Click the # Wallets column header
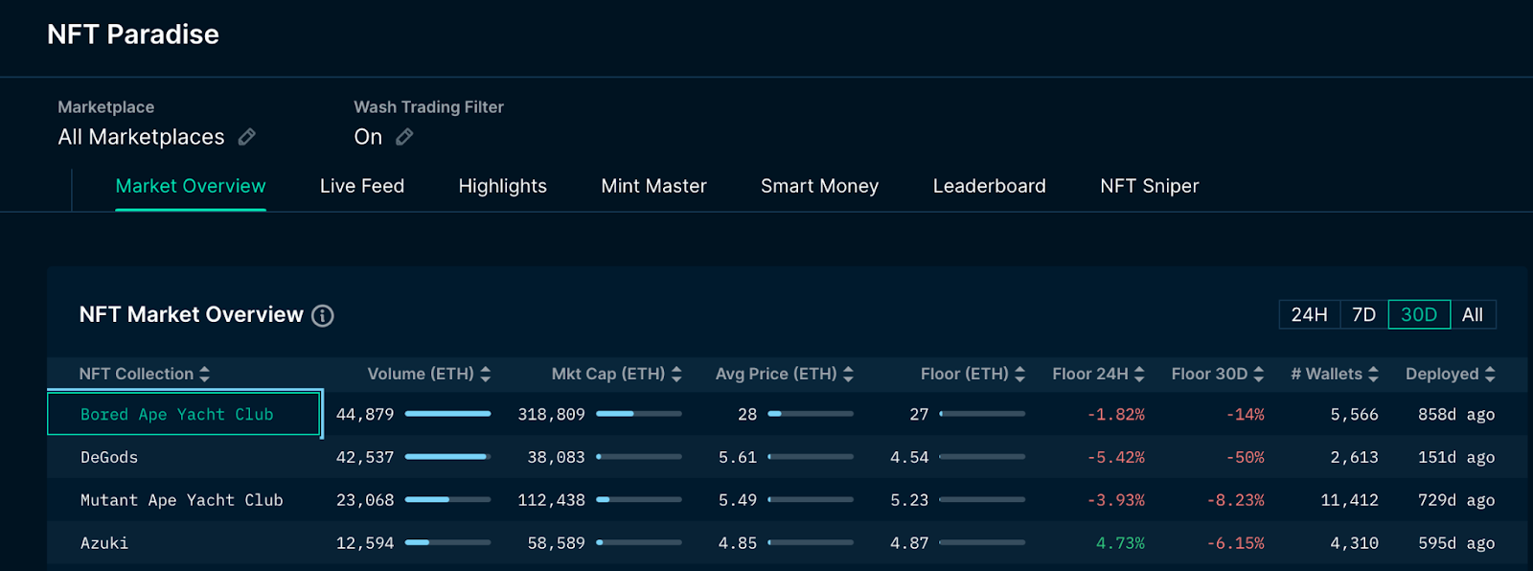The width and height of the screenshot is (1533, 571). [x=1326, y=374]
